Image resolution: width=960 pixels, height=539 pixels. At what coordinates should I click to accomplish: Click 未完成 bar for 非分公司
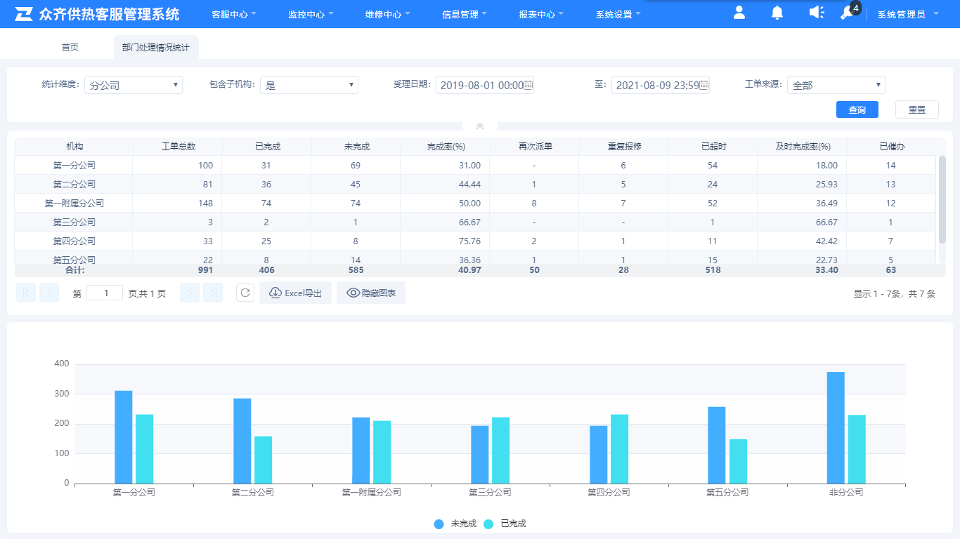click(836, 427)
